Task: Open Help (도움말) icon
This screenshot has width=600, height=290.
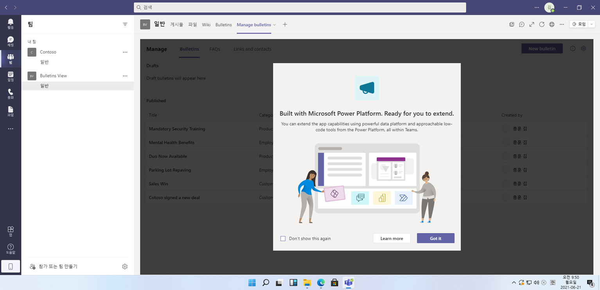Action: coord(11,249)
